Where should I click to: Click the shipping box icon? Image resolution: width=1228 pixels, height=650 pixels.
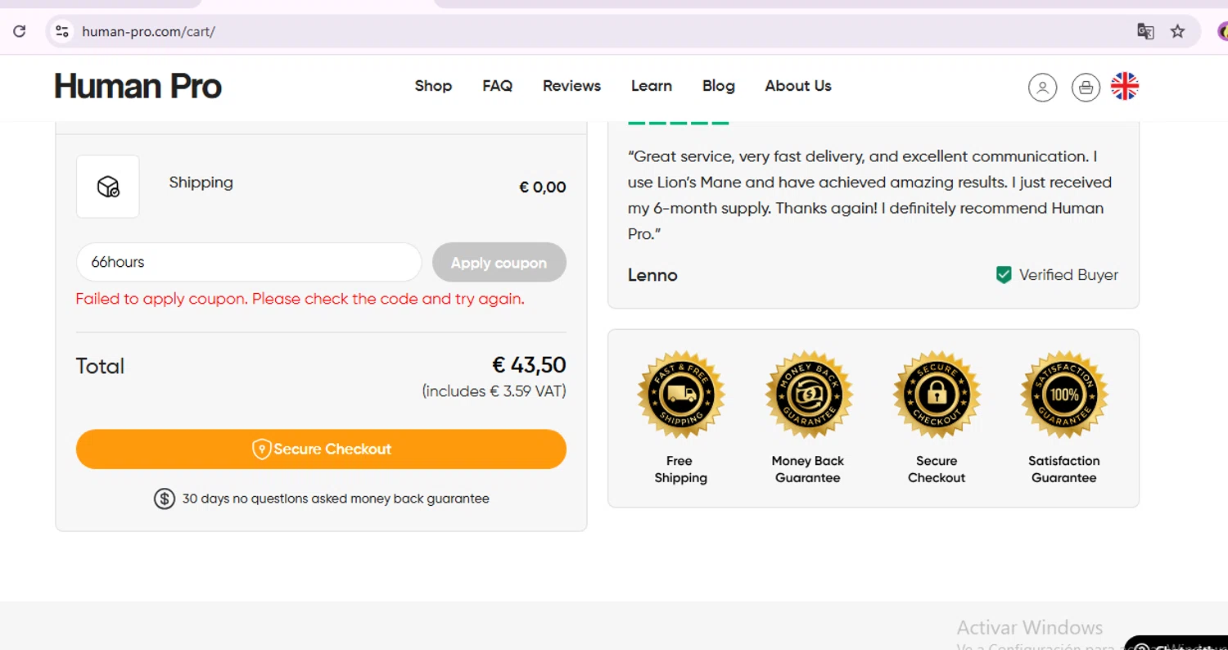tap(108, 187)
